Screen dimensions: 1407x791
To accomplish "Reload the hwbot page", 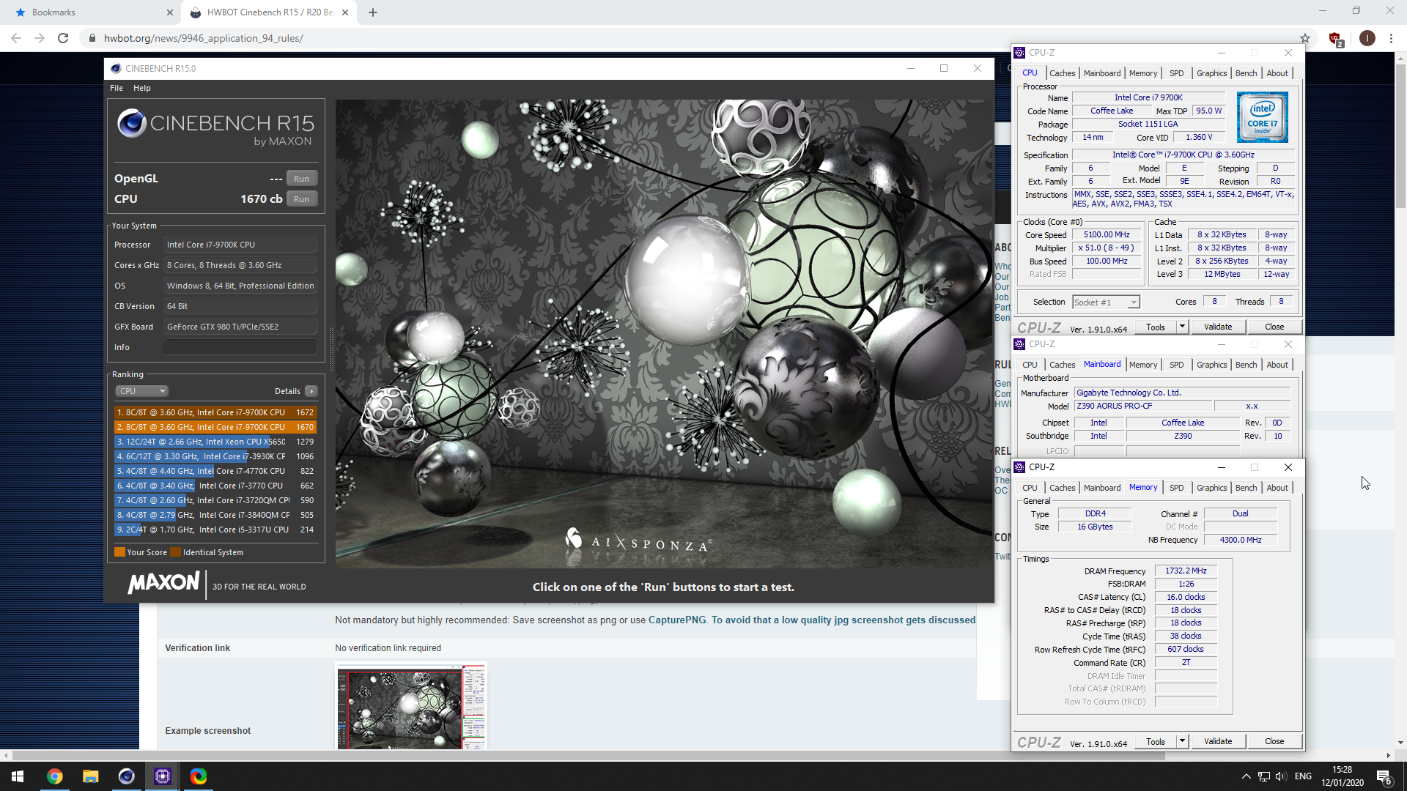I will point(63,38).
